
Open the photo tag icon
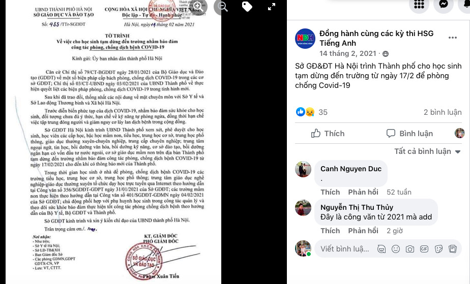pos(247,7)
